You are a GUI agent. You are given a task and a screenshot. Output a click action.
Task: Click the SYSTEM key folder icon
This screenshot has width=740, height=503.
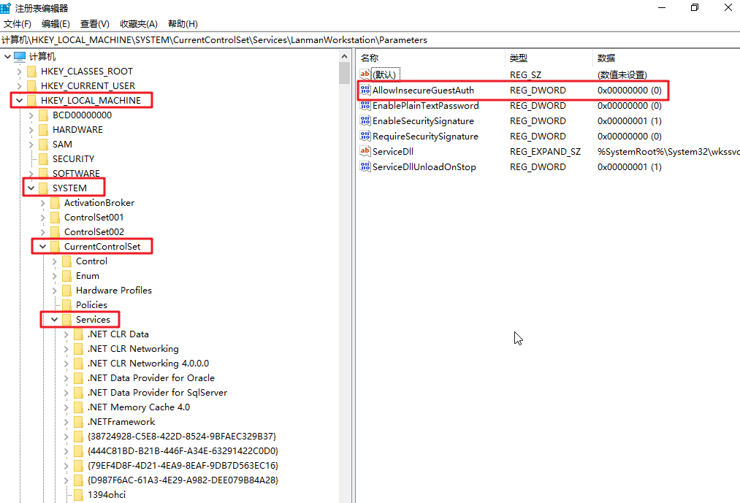[43, 188]
